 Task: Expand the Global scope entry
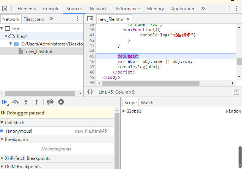tap(124, 111)
